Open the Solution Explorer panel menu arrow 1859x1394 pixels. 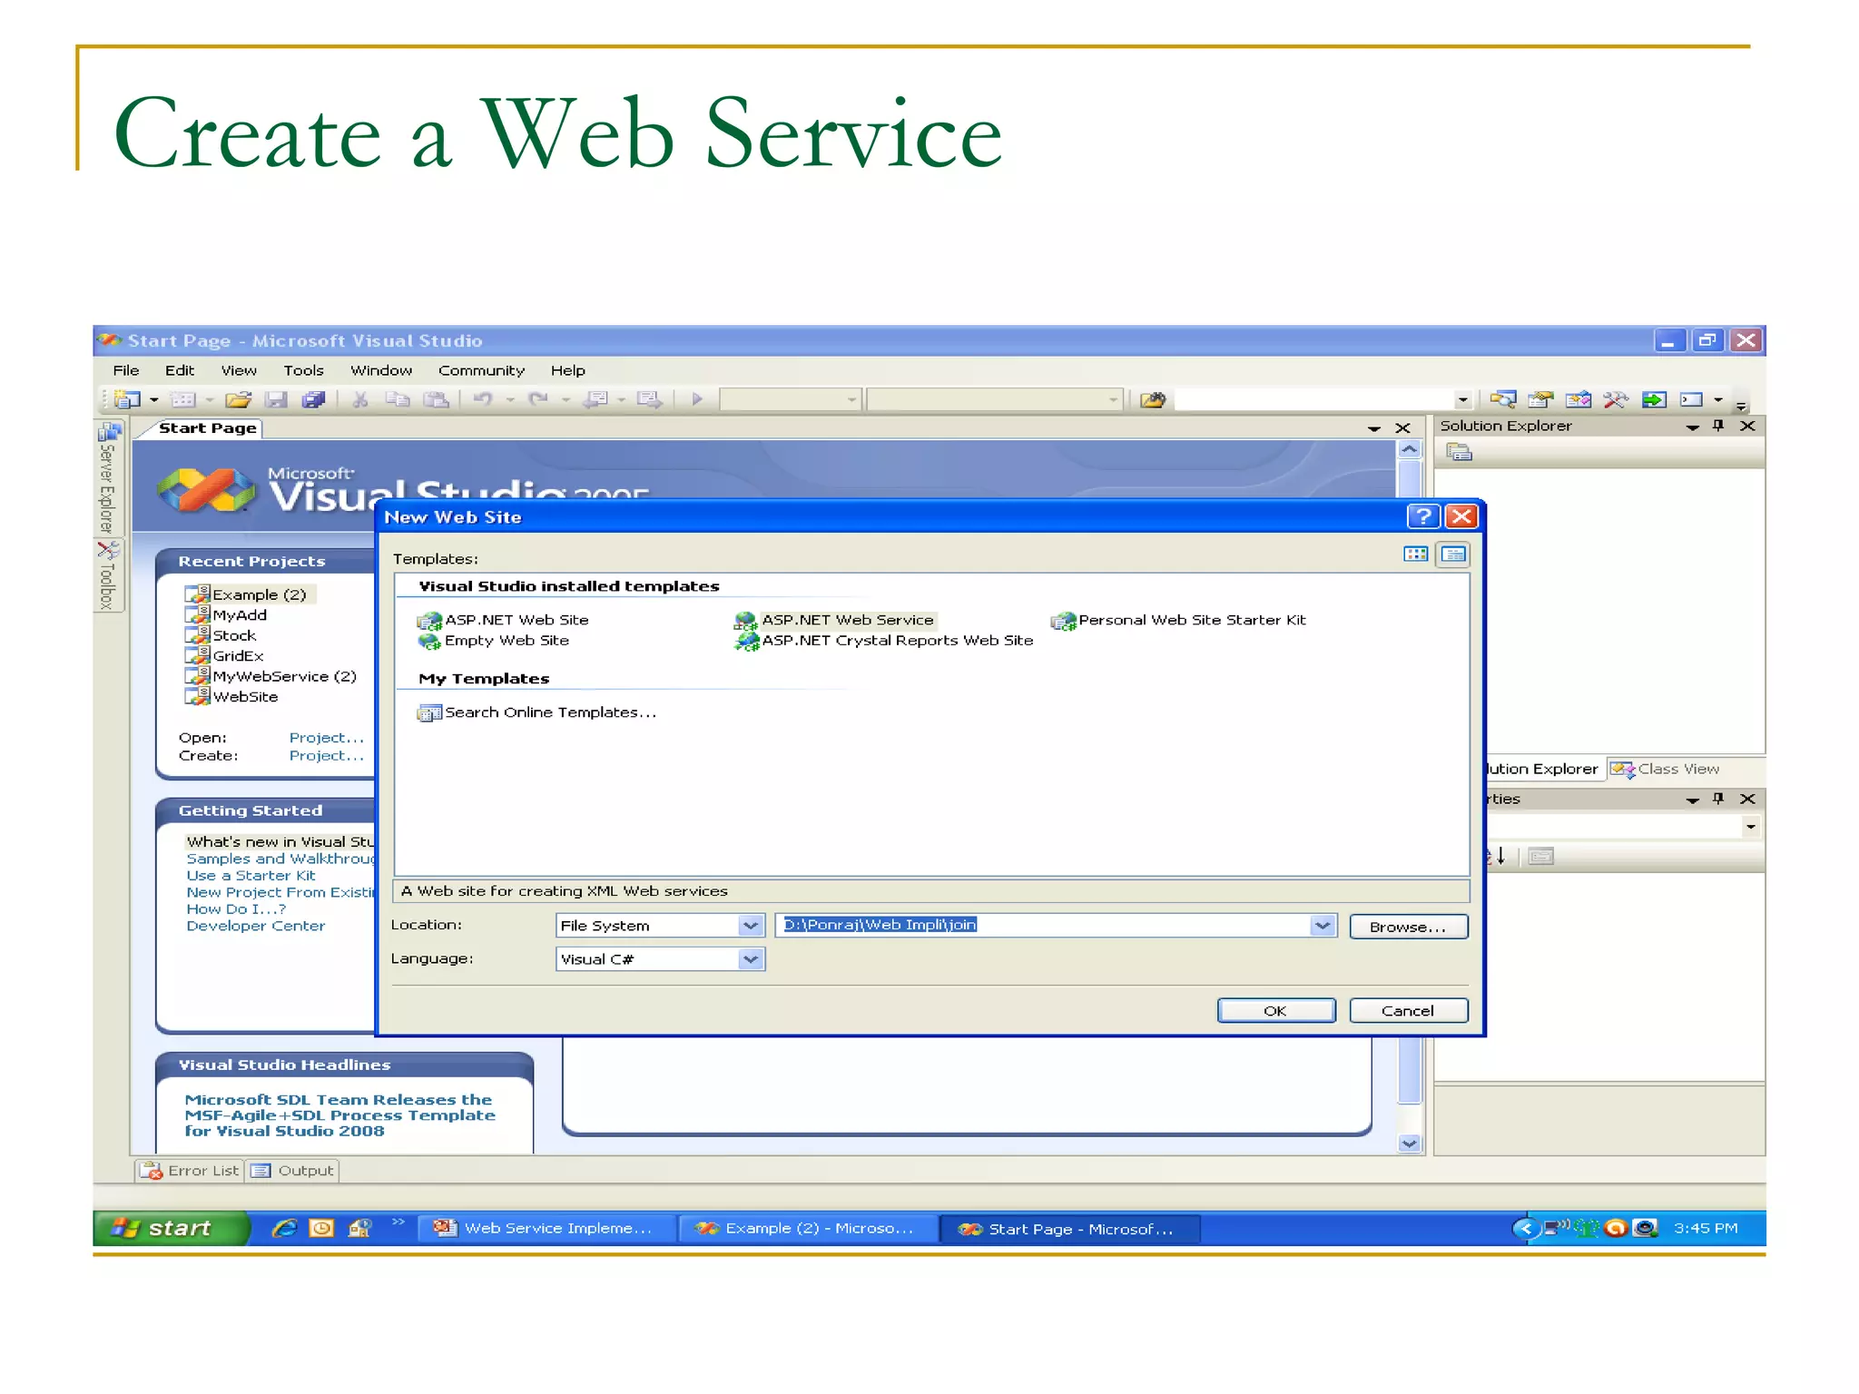1692,427
